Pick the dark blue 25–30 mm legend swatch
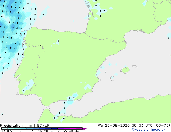 click(54, 128)
